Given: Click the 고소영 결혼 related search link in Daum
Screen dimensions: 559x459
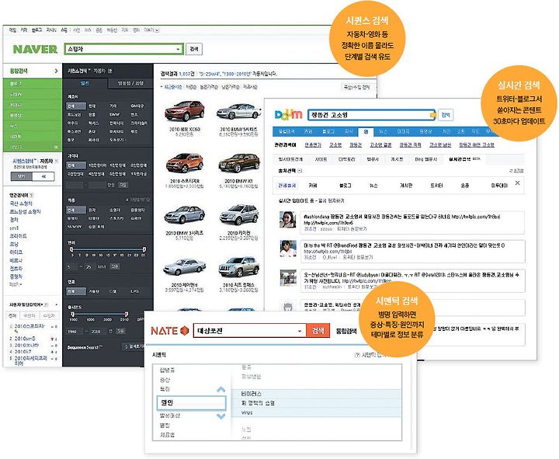Looking at the screenshot, I should (x=380, y=144).
